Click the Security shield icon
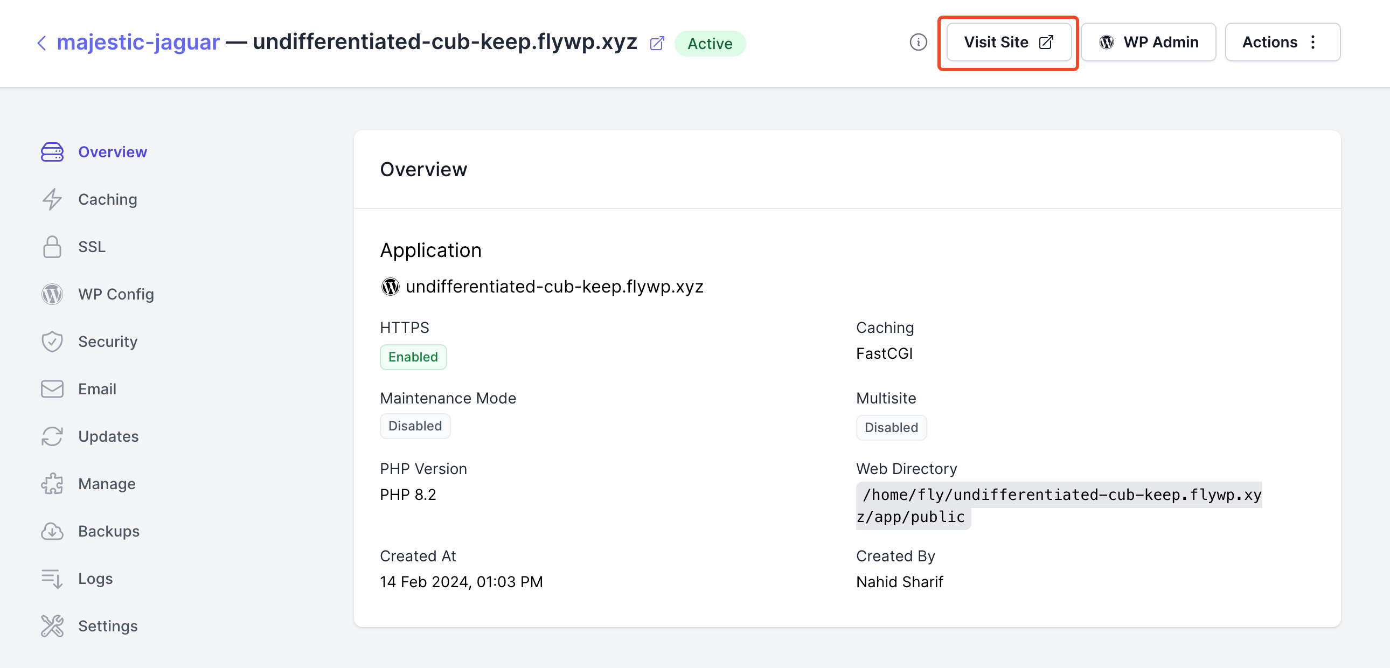 pos(52,342)
